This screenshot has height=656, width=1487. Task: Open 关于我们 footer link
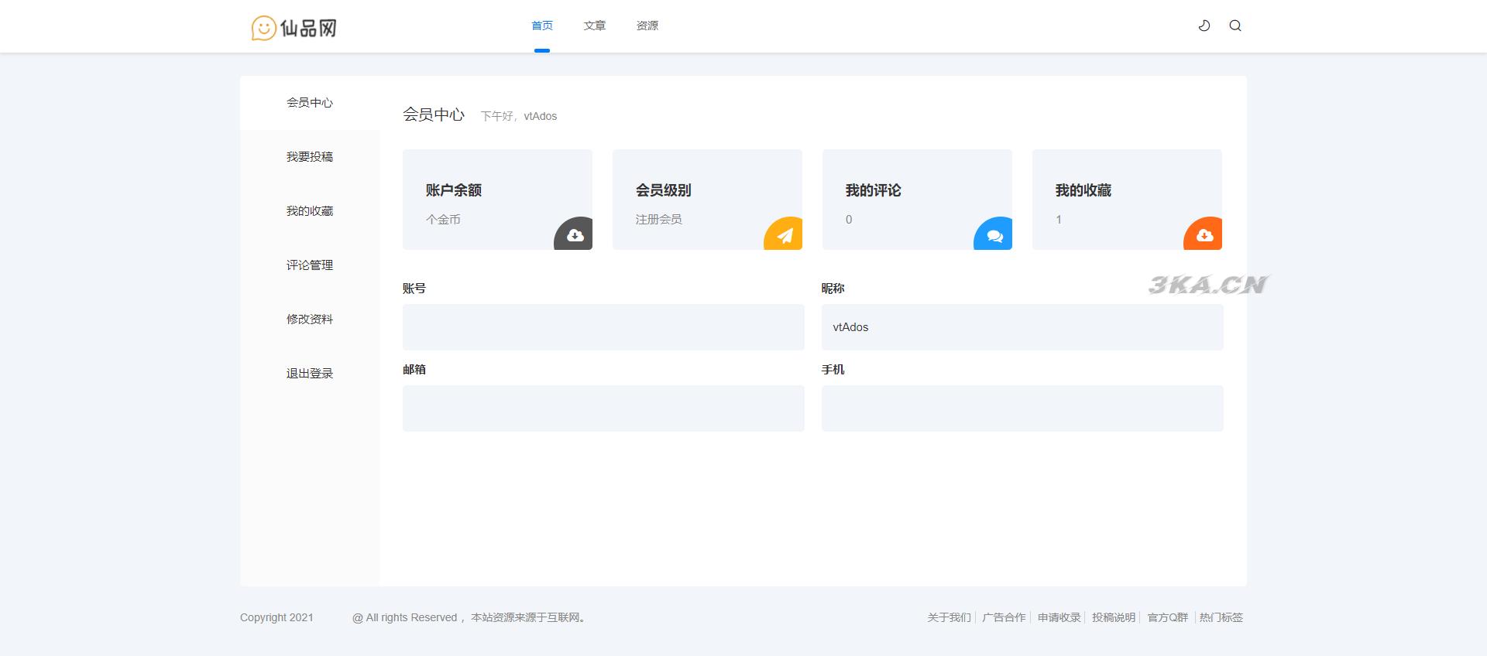[949, 617]
